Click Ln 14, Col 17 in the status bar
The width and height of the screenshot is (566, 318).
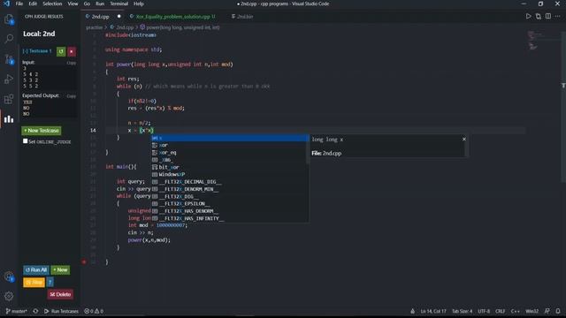point(433,311)
